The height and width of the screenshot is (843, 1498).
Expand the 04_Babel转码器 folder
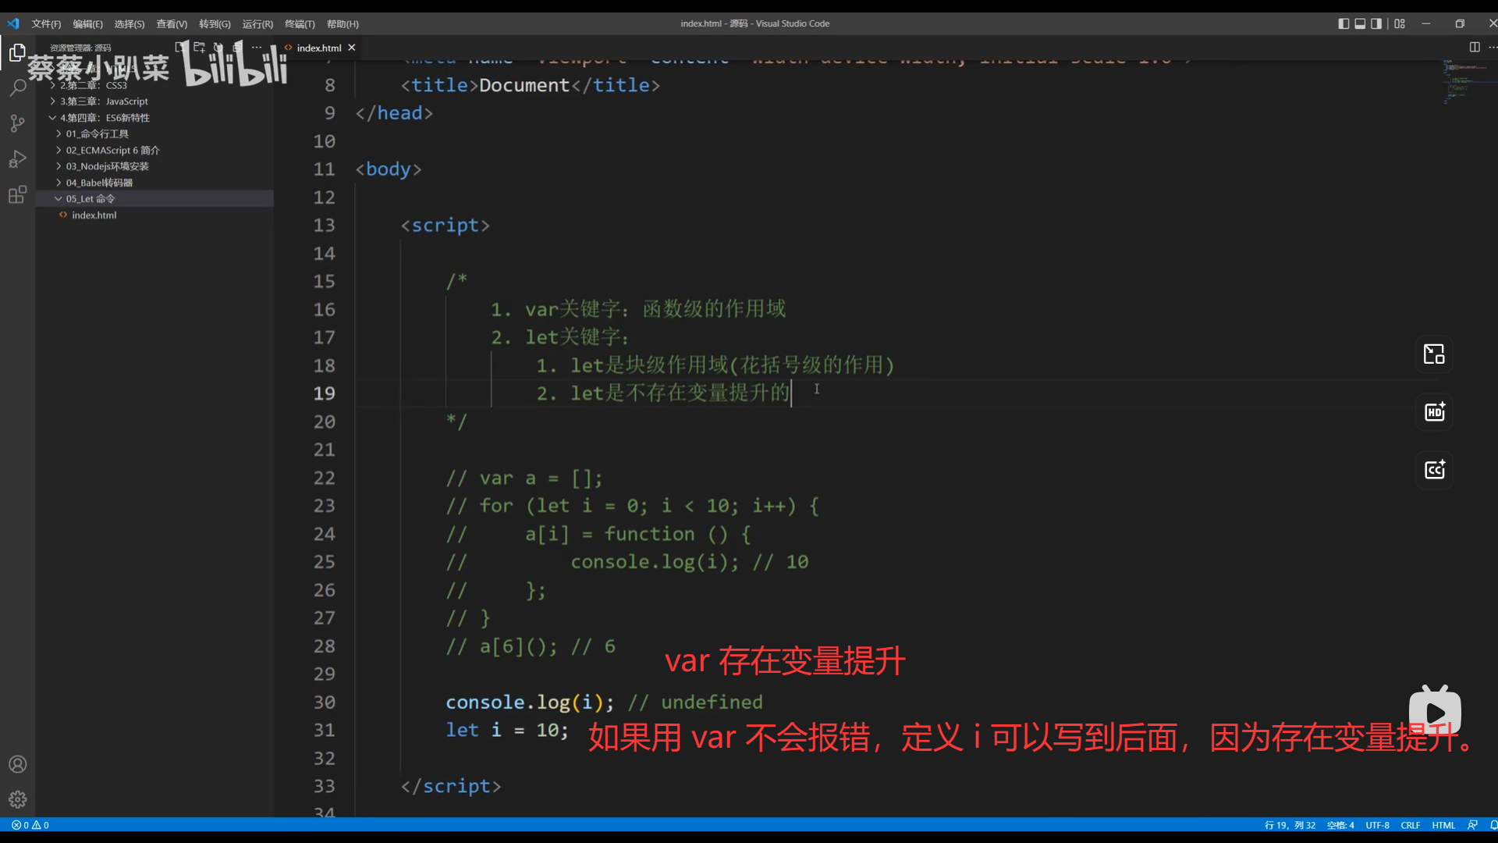coord(99,183)
